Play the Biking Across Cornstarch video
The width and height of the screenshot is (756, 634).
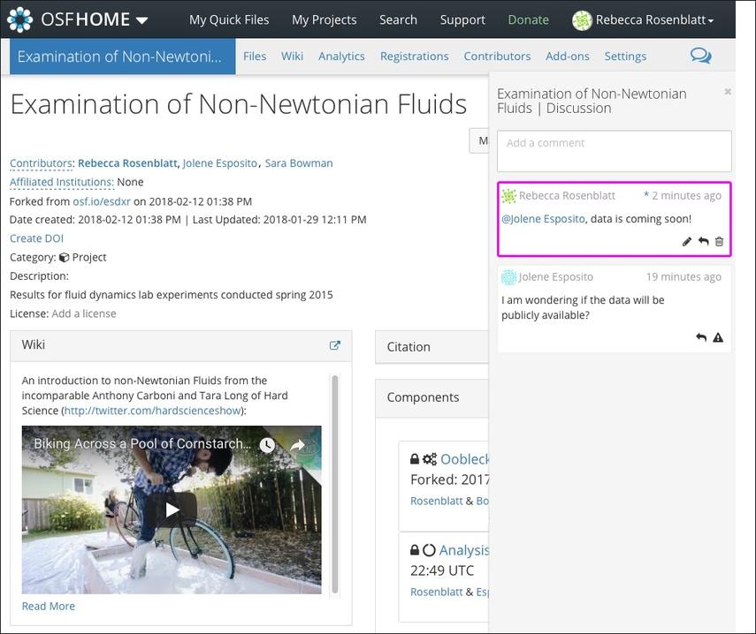click(172, 509)
